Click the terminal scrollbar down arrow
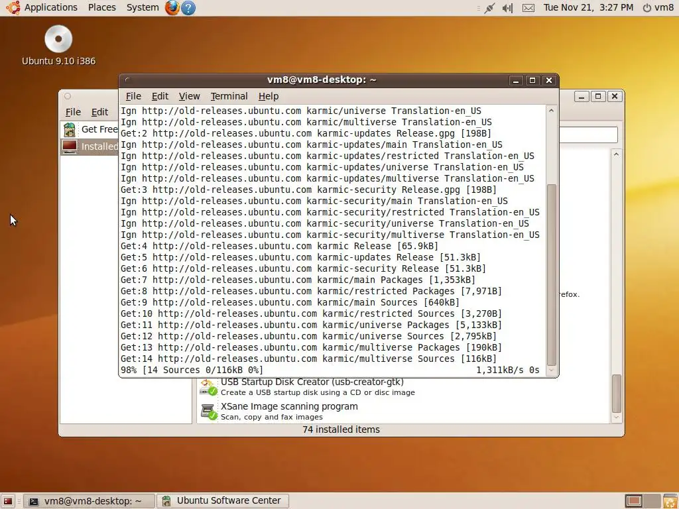 click(551, 370)
